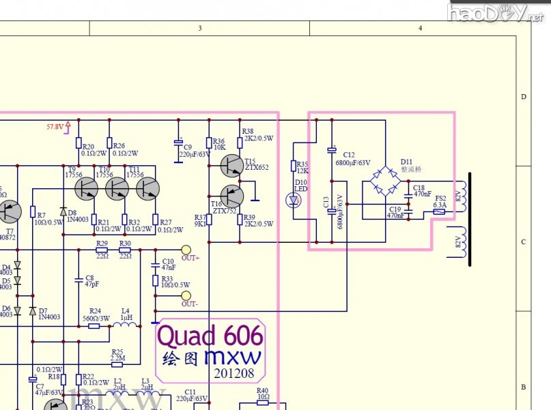
Task: Select the D8 1N4003 diode
Action: (x=63, y=211)
